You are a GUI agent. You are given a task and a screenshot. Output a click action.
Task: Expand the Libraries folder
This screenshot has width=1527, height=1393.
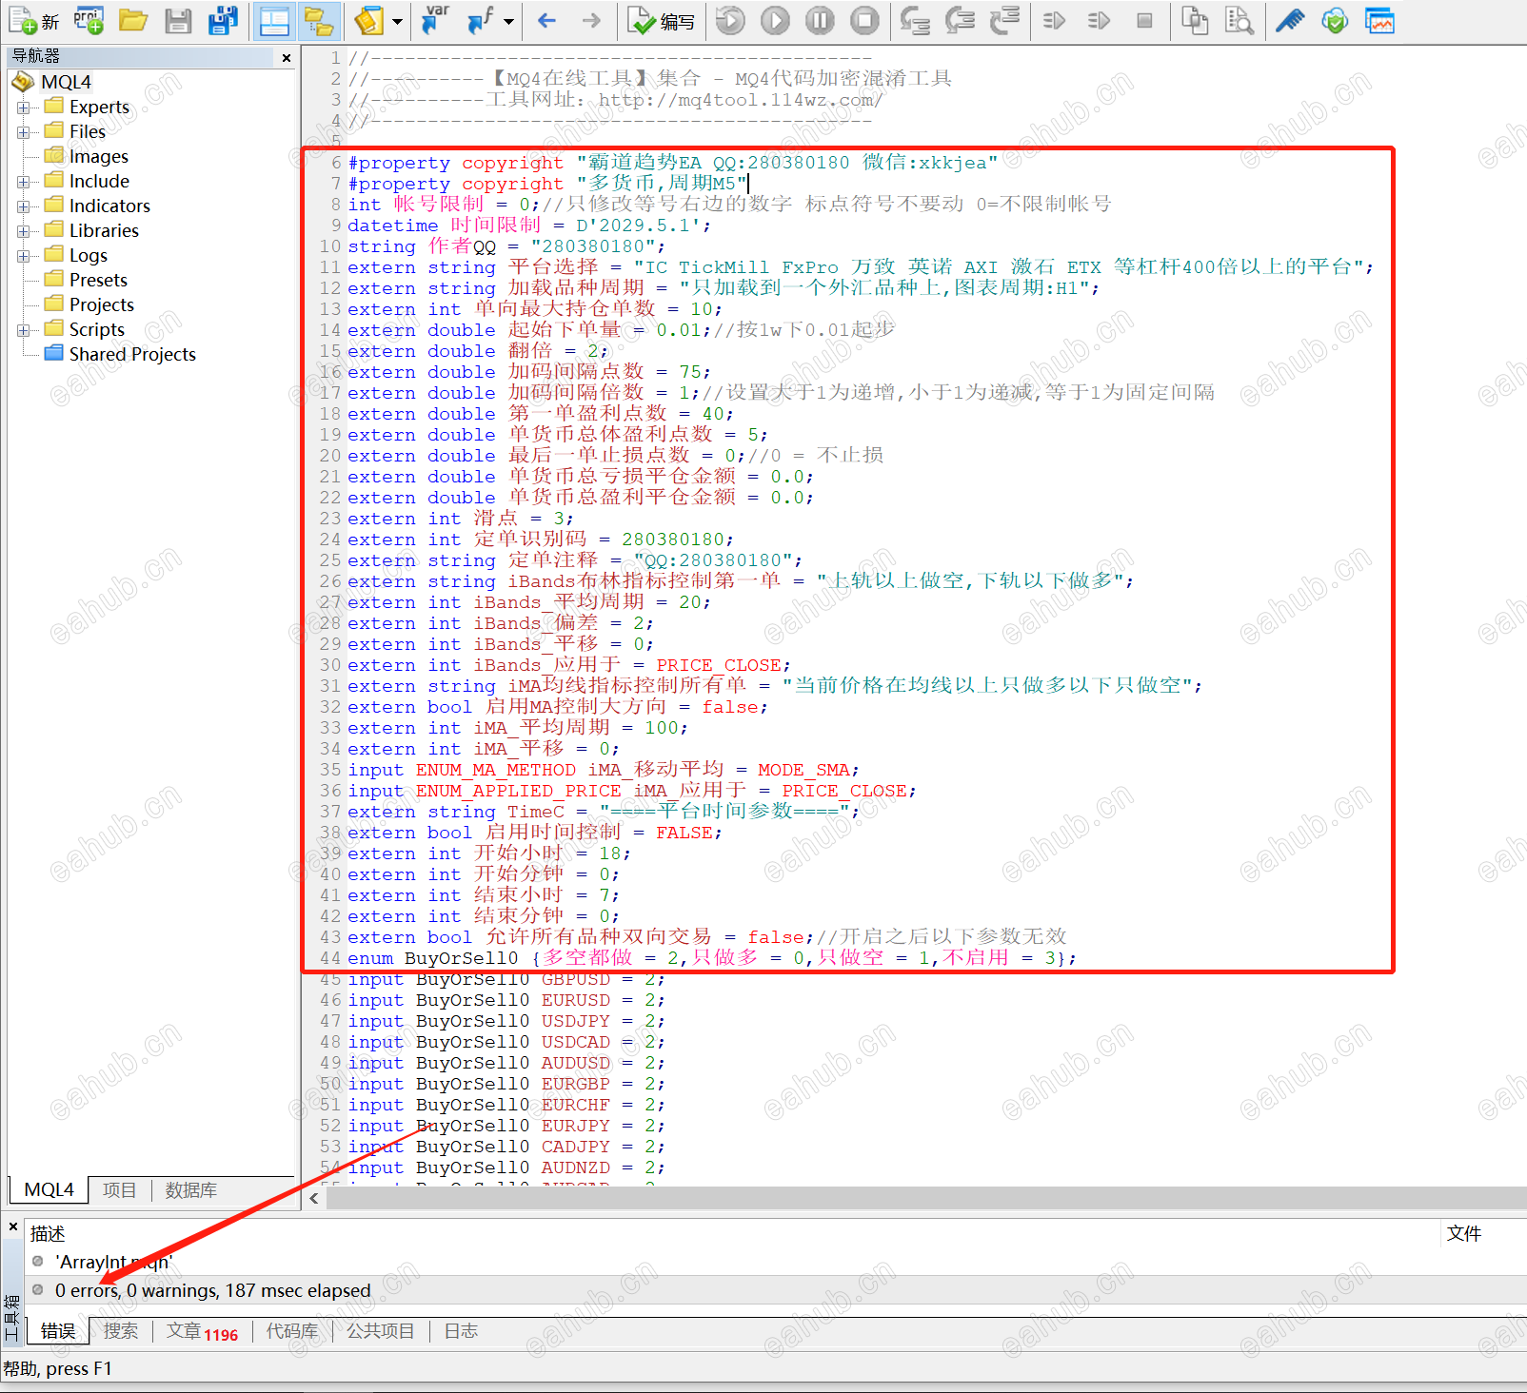click(x=23, y=231)
